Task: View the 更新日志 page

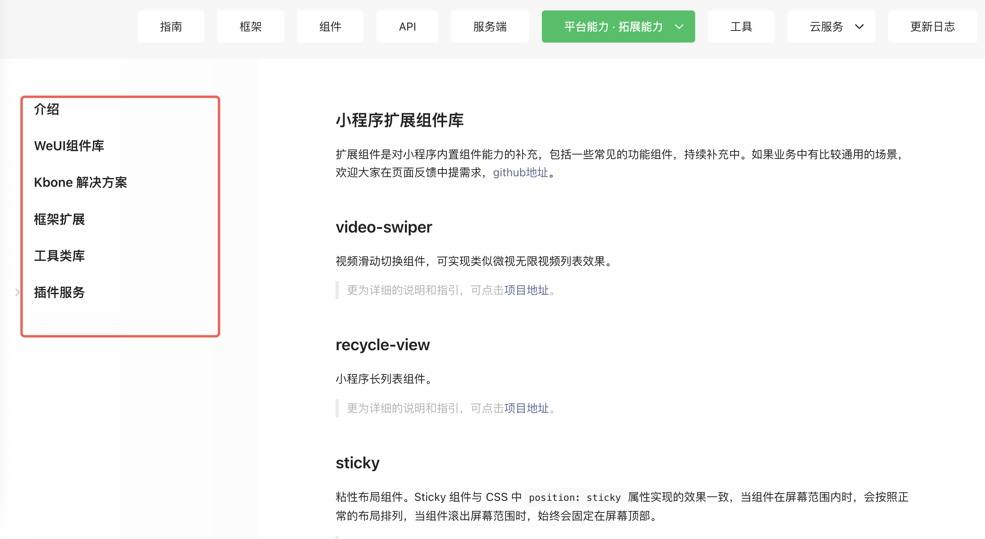Action: click(932, 27)
